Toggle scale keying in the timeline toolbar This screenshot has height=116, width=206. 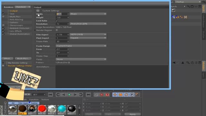point(121,95)
